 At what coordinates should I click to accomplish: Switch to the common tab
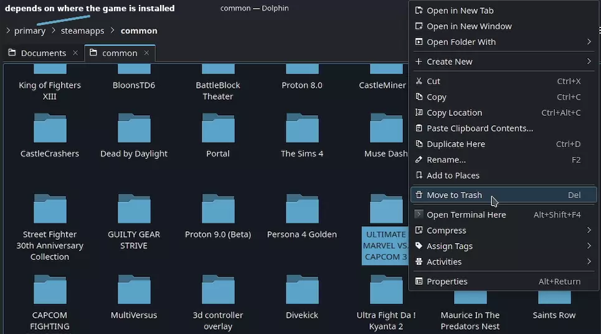coord(120,53)
